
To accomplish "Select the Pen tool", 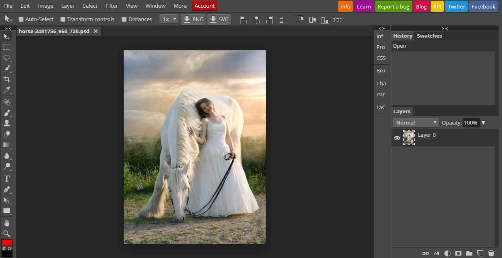I will (7, 189).
